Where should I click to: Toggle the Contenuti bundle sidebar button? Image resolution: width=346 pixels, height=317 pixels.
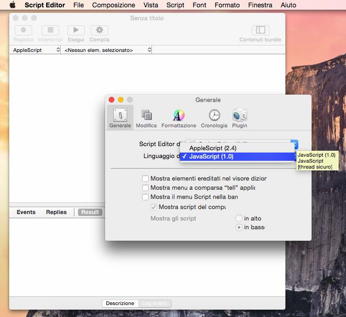pyautogui.click(x=260, y=30)
